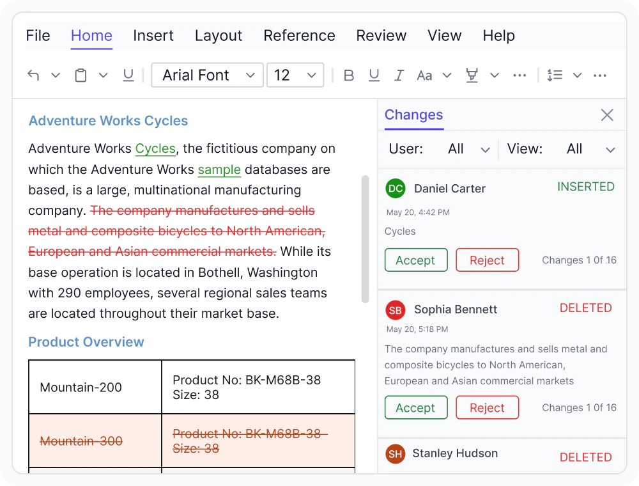Open the overflow ellipsis after line spacing

pyautogui.click(x=600, y=75)
